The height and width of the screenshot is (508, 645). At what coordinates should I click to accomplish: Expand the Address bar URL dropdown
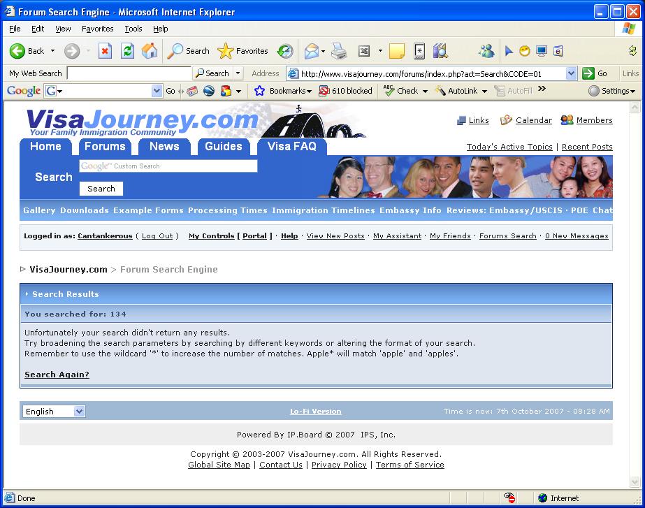(571, 73)
